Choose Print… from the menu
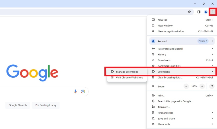 (182, 95)
